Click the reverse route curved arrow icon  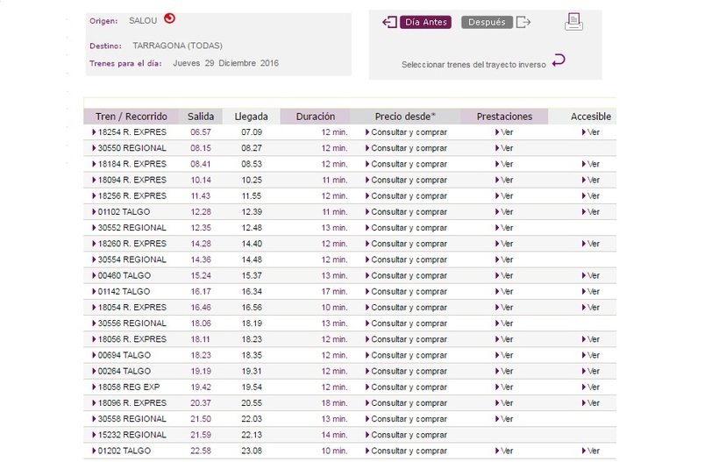pos(559,60)
